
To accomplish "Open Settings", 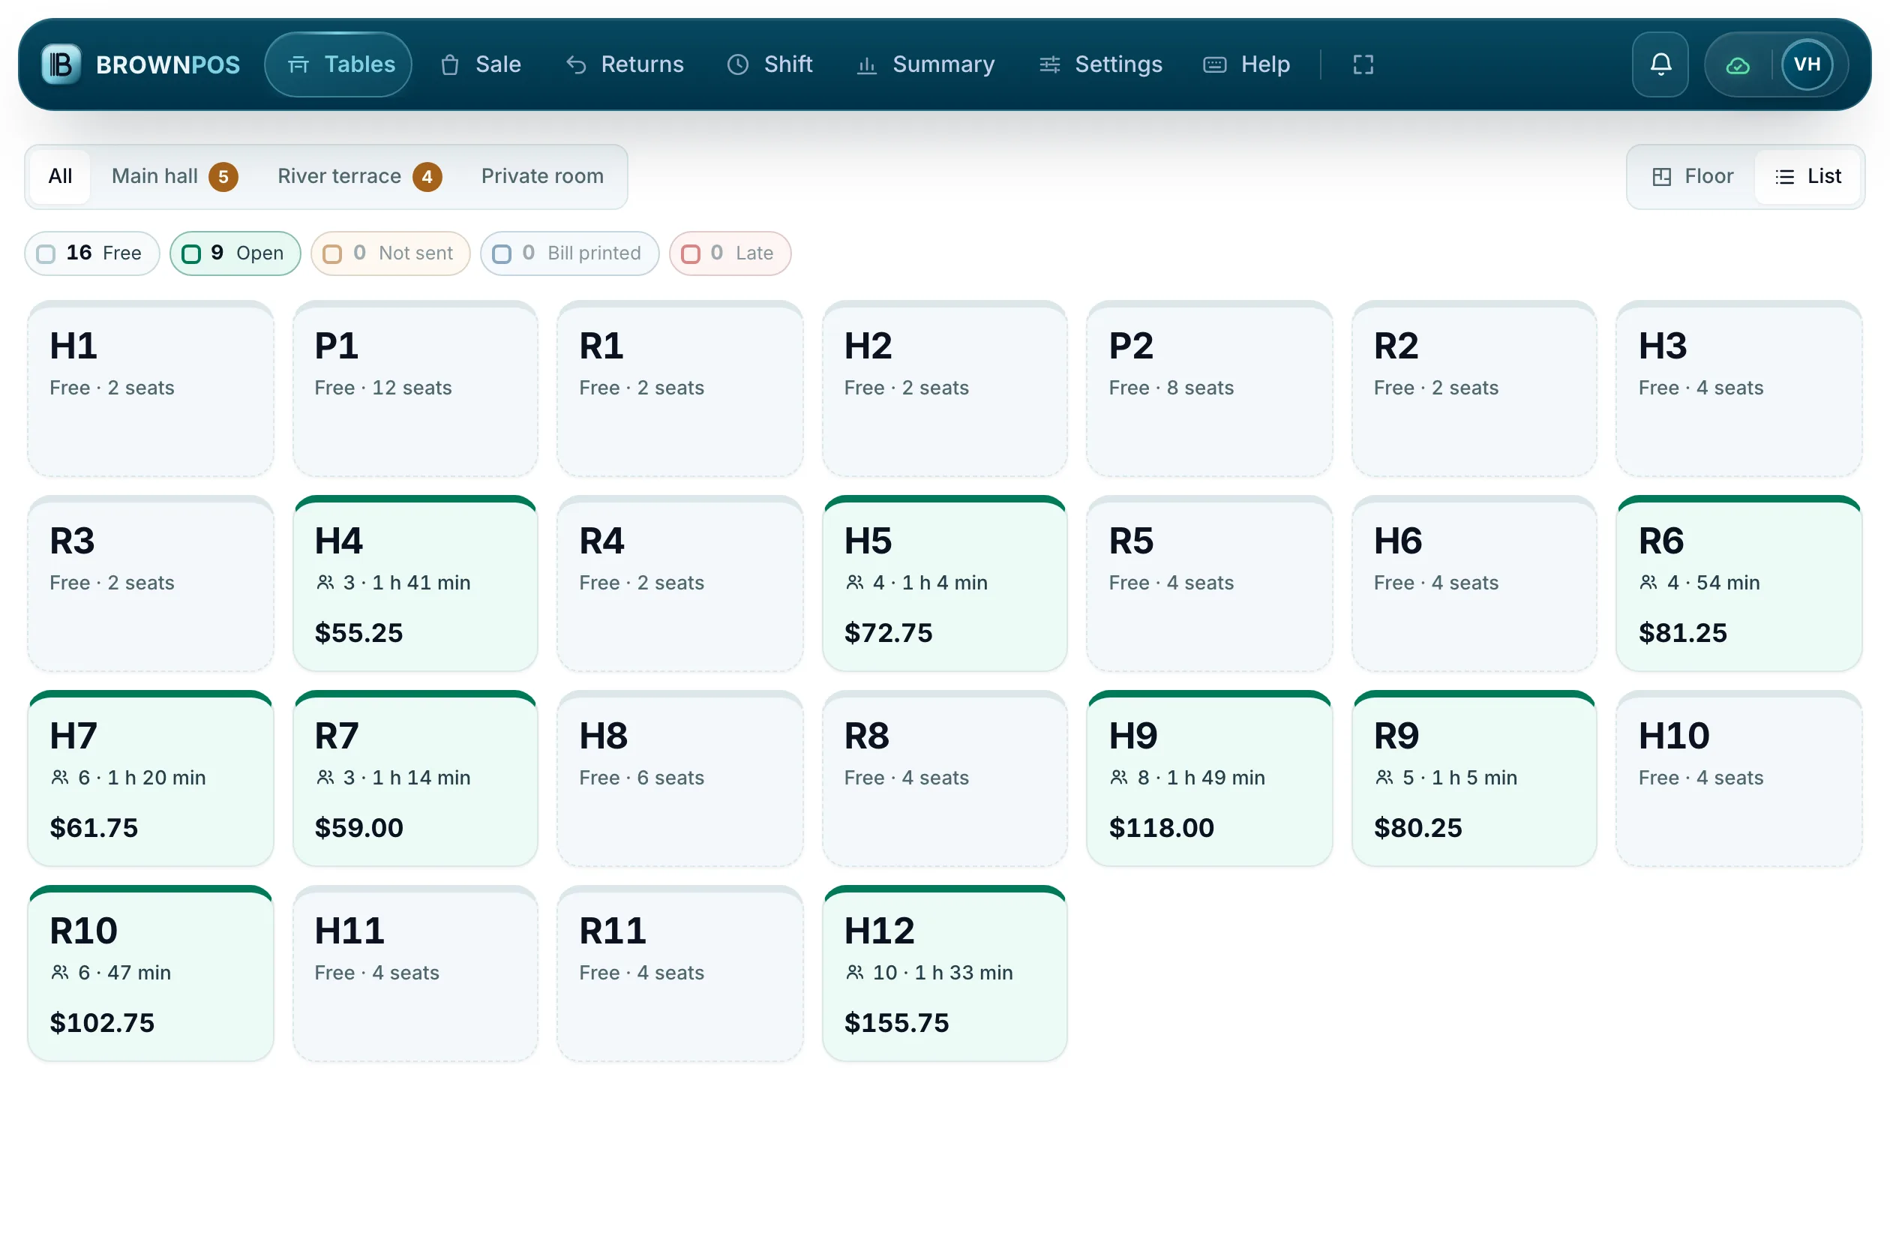I will (1099, 64).
